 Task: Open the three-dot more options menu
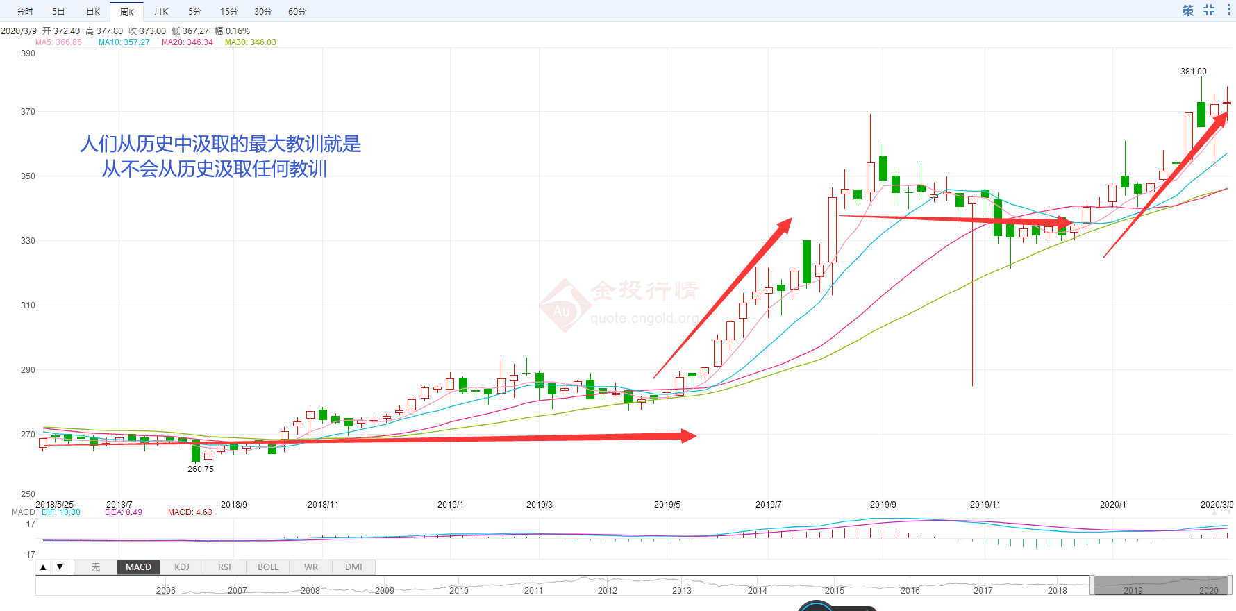point(1228,10)
